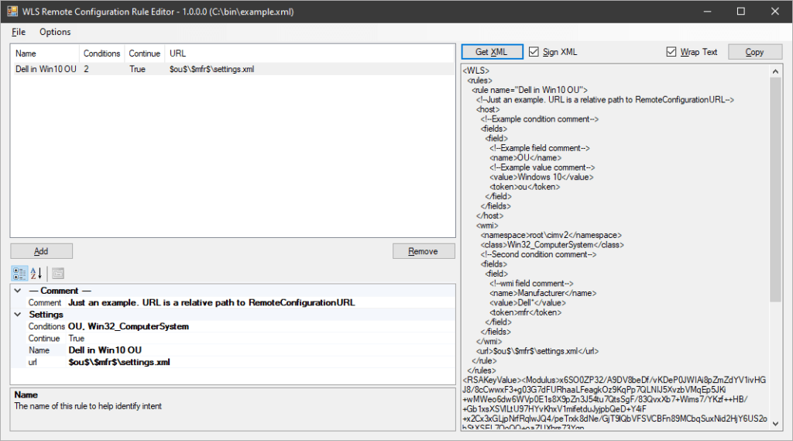The width and height of the screenshot is (793, 441).
Task: Collapse the Comment category
Action: [x=18, y=291]
